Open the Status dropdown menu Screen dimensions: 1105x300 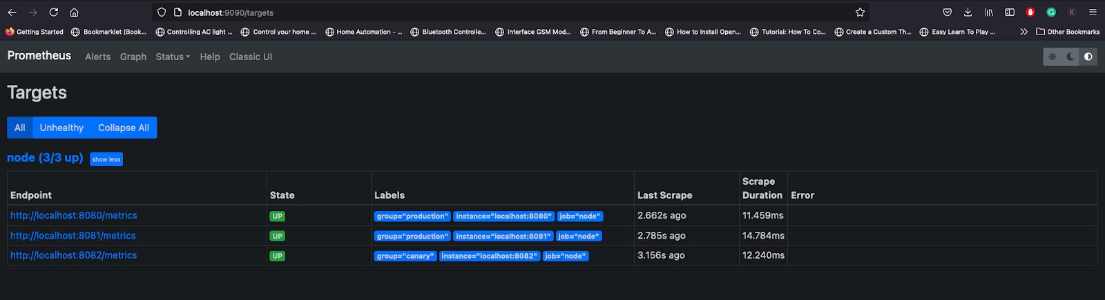coord(173,57)
